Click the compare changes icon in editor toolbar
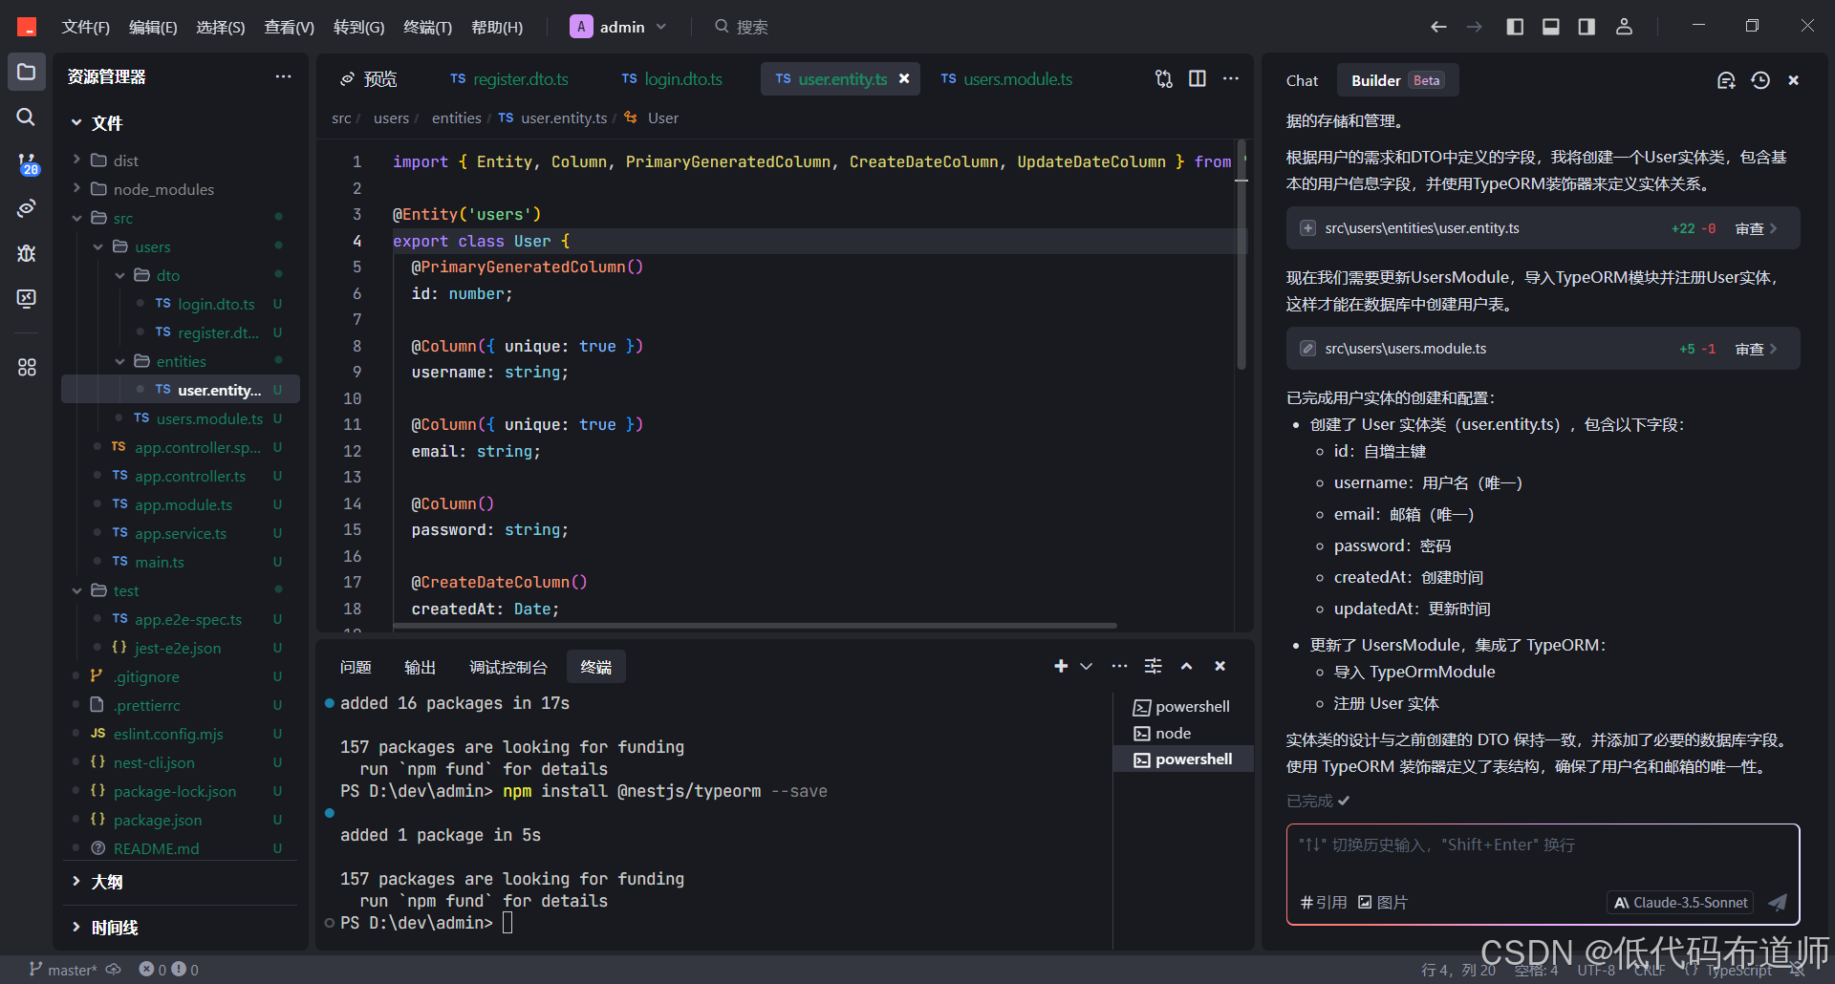Screen dimensions: 1835x984 [1163, 78]
